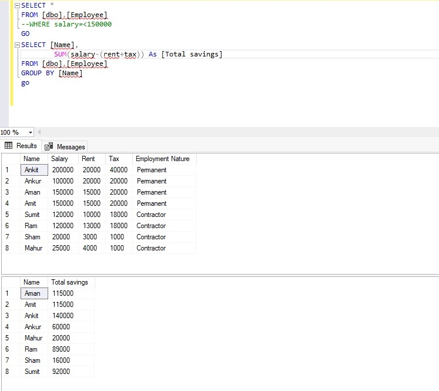Image resolution: width=439 pixels, height=391 pixels.
Task: Click total savings value 16000
Action: [x=71, y=360]
